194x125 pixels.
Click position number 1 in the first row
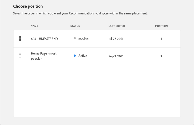[x=161, y=39]
